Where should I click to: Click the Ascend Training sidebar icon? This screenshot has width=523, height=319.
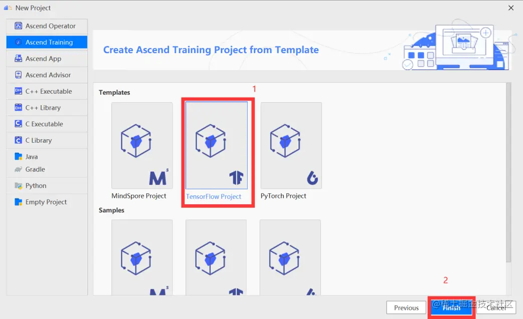[x=19, y=42]
